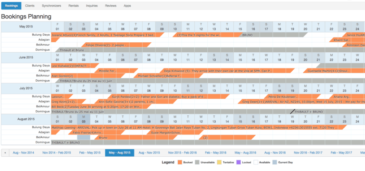
Task: Select the Adagian row label in June
Action: pos(44,70)
